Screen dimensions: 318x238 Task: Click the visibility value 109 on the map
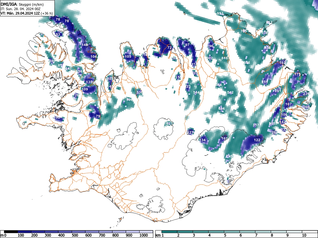coord(85,89)
